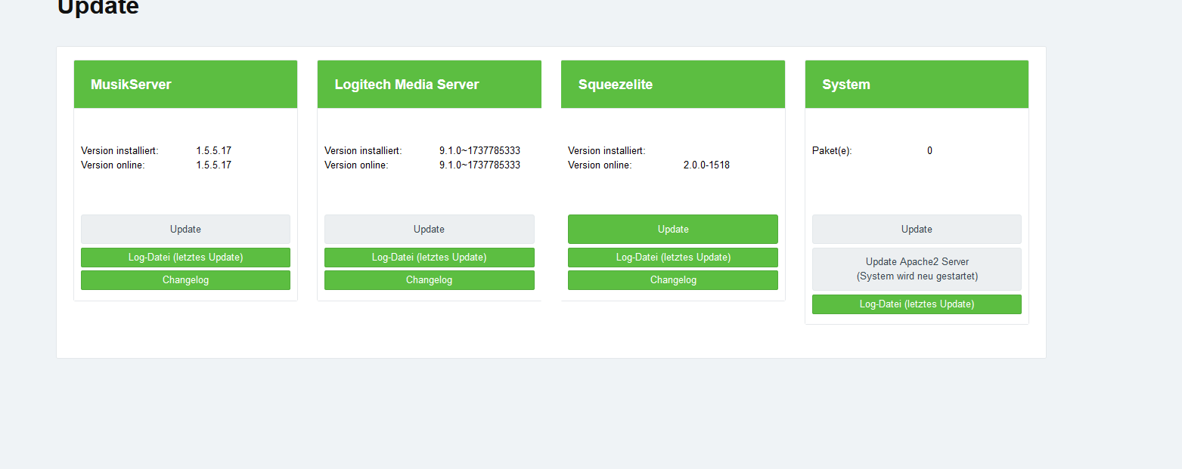The image size is (1182, 469).
Task: Click Squeezelite online version 2.0.0-1518
Action: 706,165
